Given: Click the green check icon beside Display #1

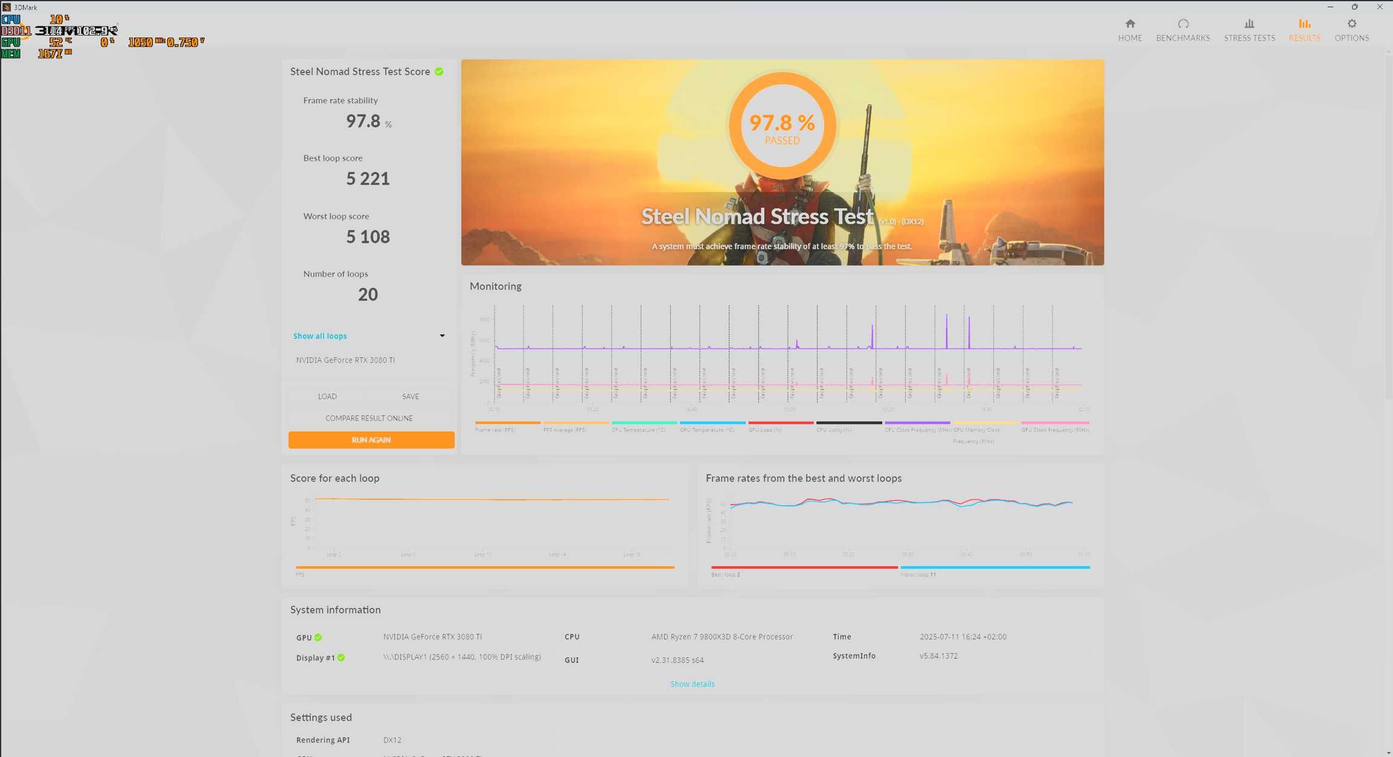Looking at the screenshot, I should point(341,657).
